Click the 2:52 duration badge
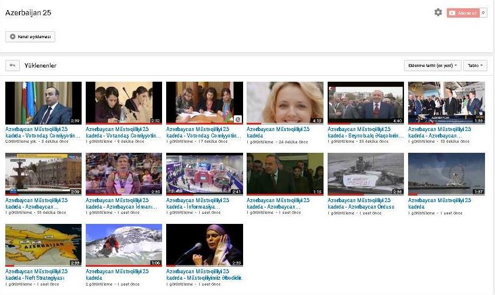Viewport: 495px width, 295px height. pos(156,120)
